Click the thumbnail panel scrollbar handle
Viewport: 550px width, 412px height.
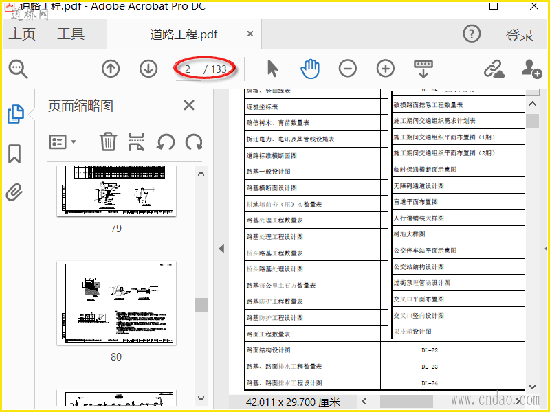pos(201,305)
